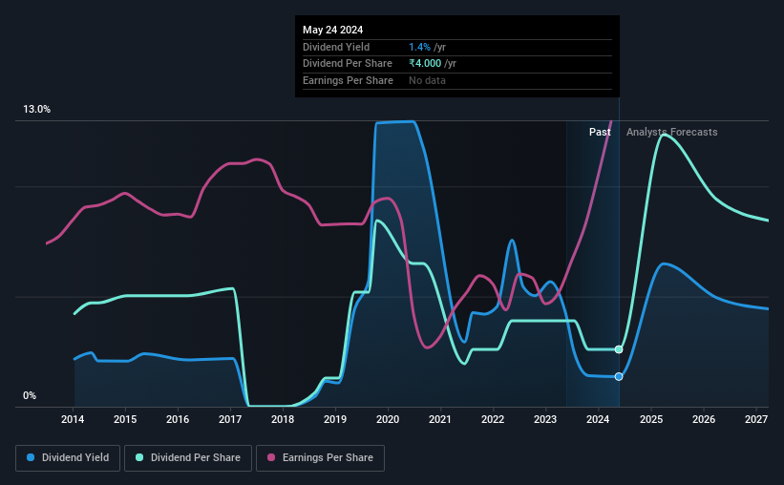Click the ₹4.000 dividend per share value

tap(425, 64)
